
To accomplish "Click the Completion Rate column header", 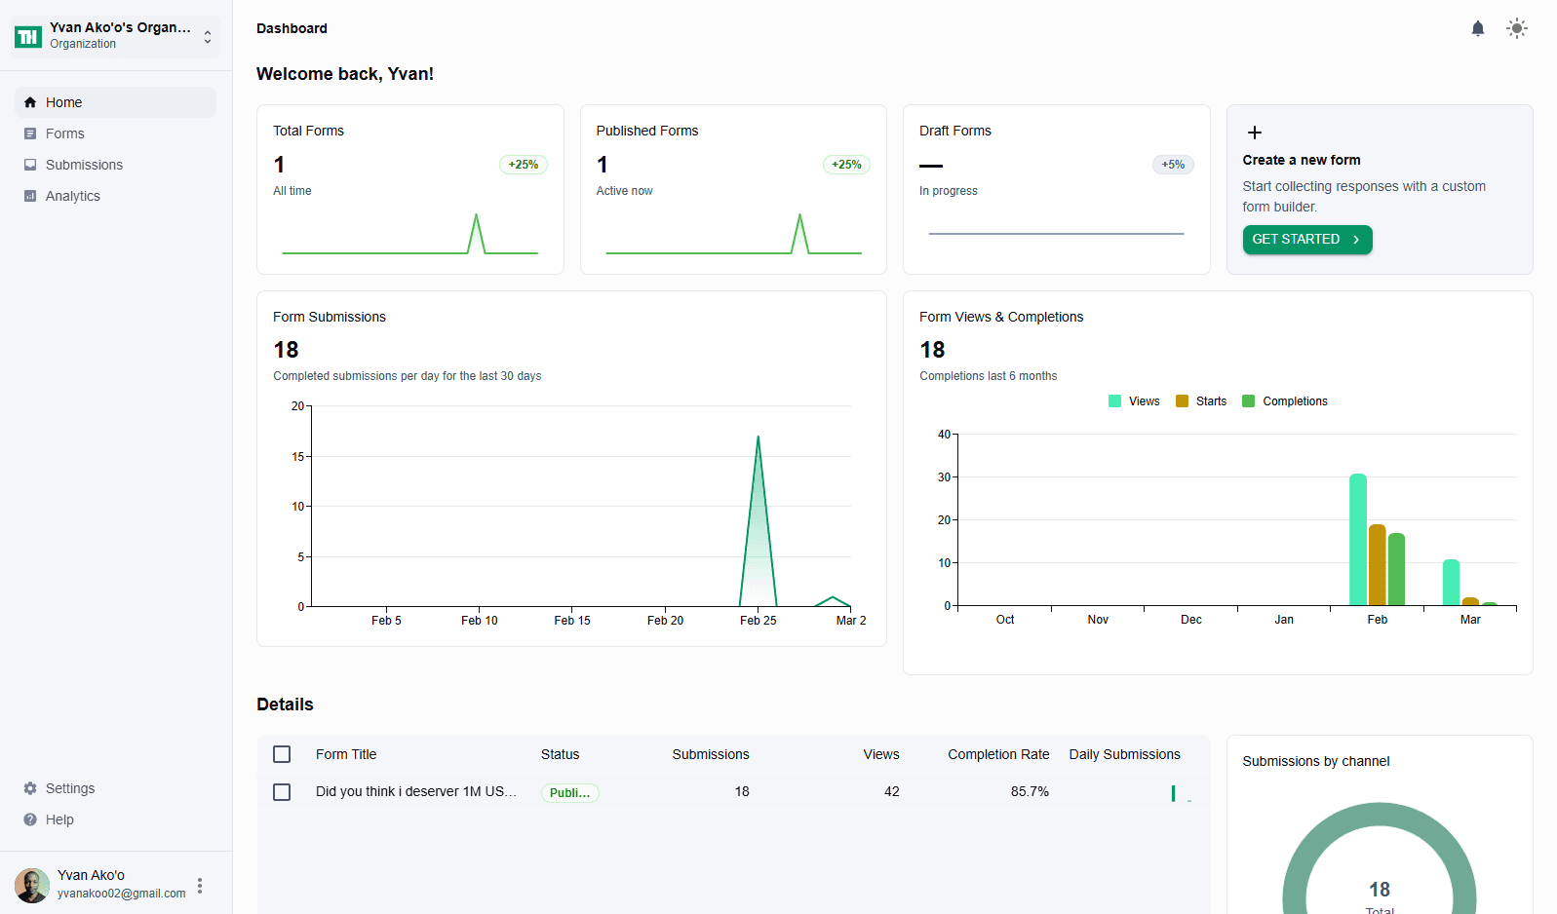I will (x=997, y=754).
